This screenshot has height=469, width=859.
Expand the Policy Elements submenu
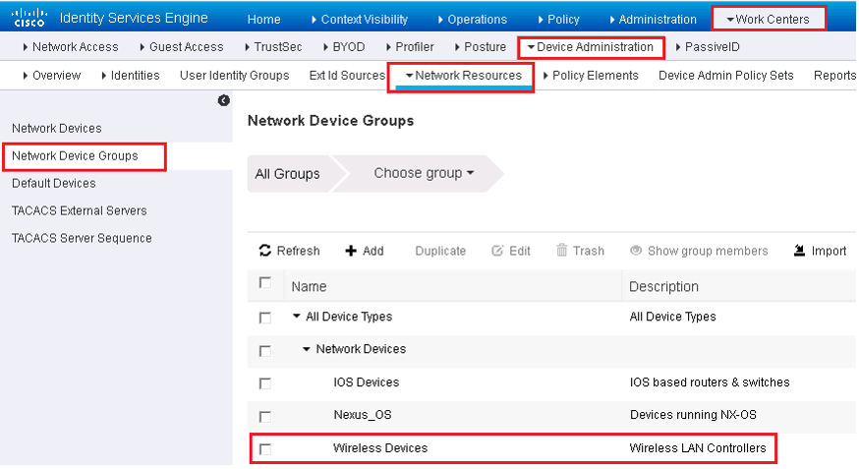click(x=591, y=76)
